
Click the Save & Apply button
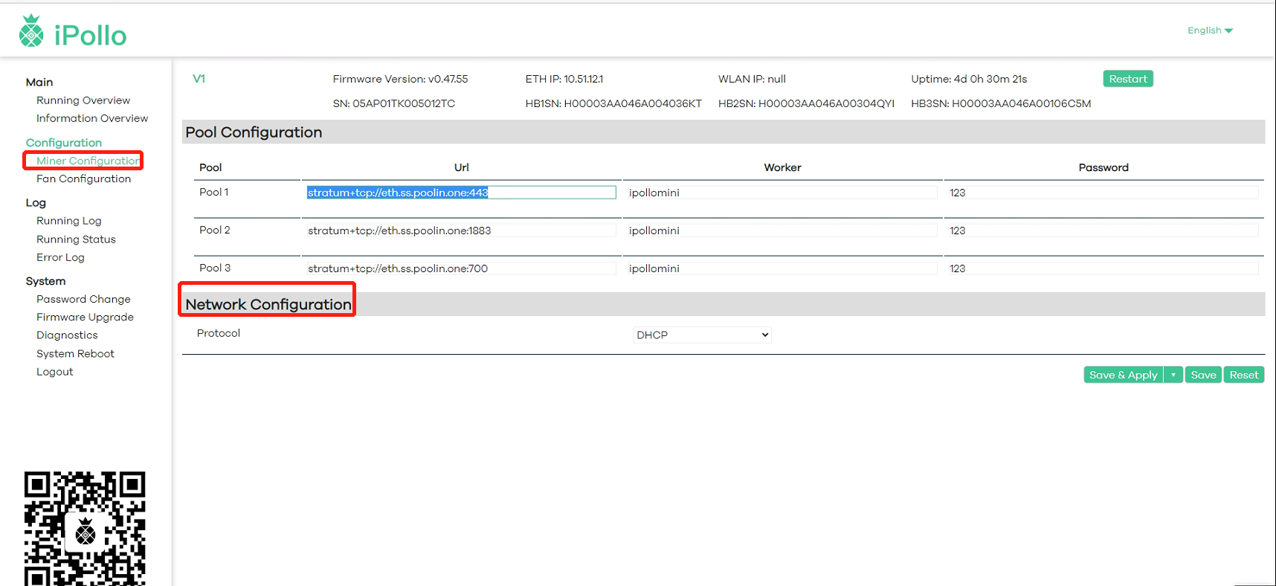point(1123,375)
